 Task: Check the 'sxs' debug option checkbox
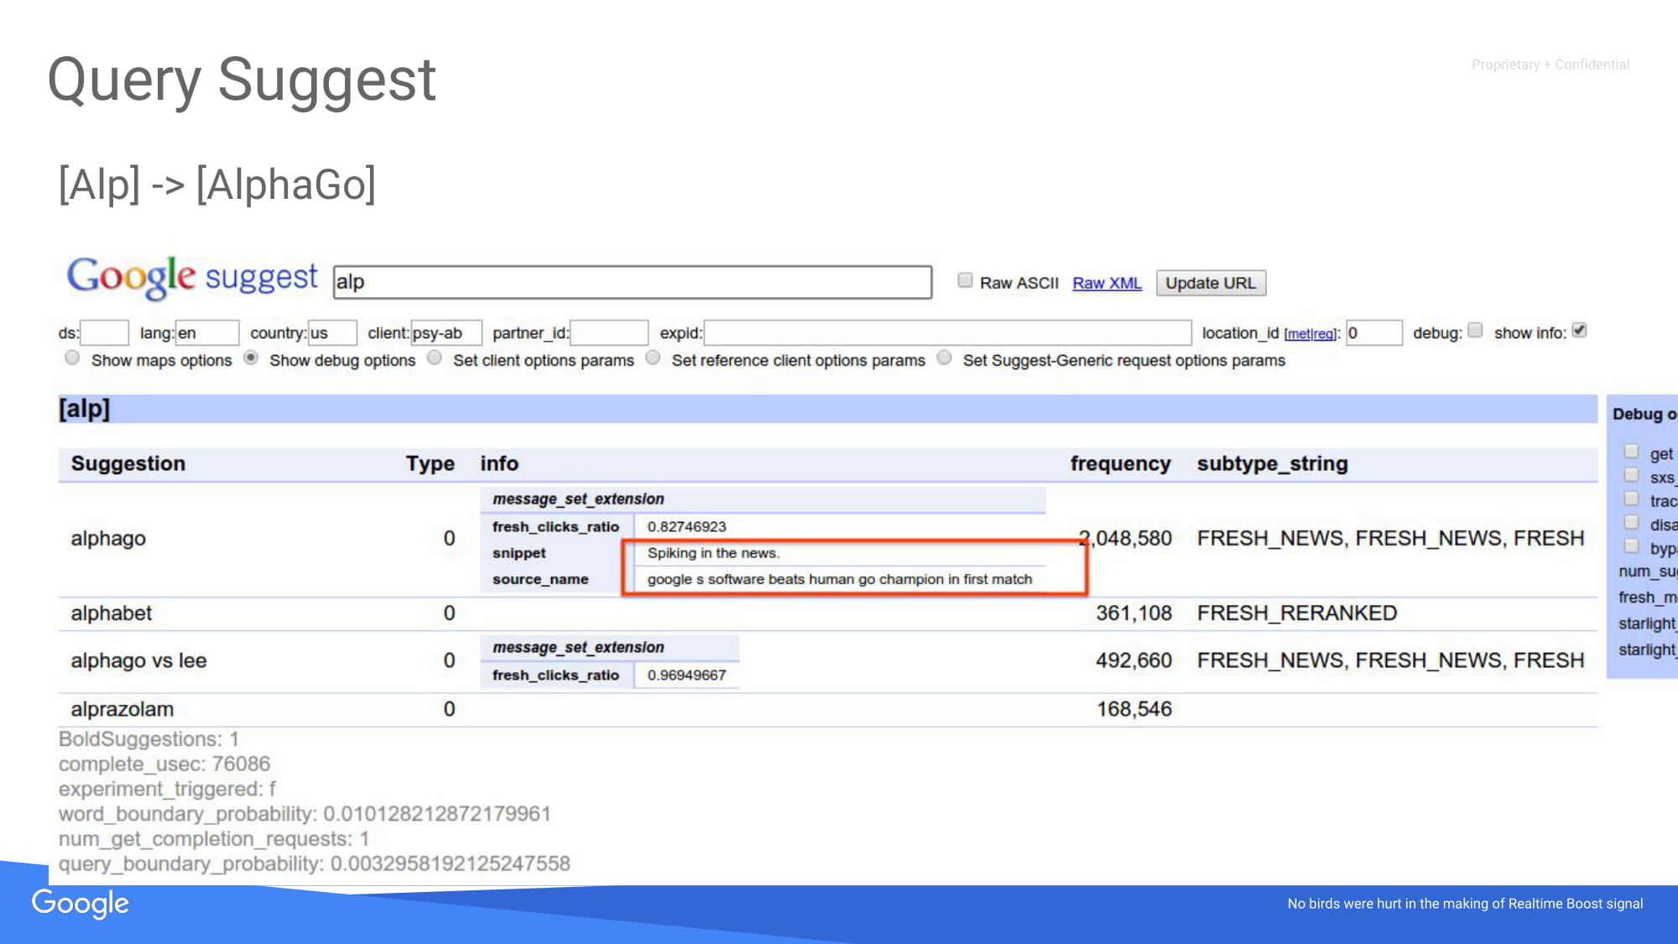[x=1631, y=475]
